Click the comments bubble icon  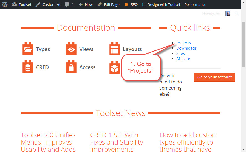(x=67, y=4)
